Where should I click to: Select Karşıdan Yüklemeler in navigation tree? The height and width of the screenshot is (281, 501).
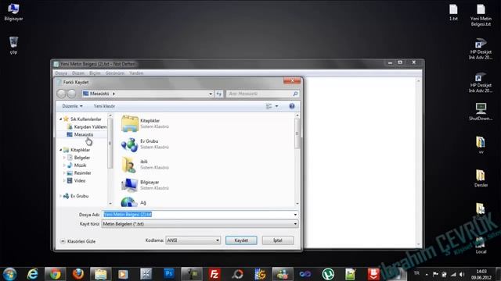(x=87, y=126)
